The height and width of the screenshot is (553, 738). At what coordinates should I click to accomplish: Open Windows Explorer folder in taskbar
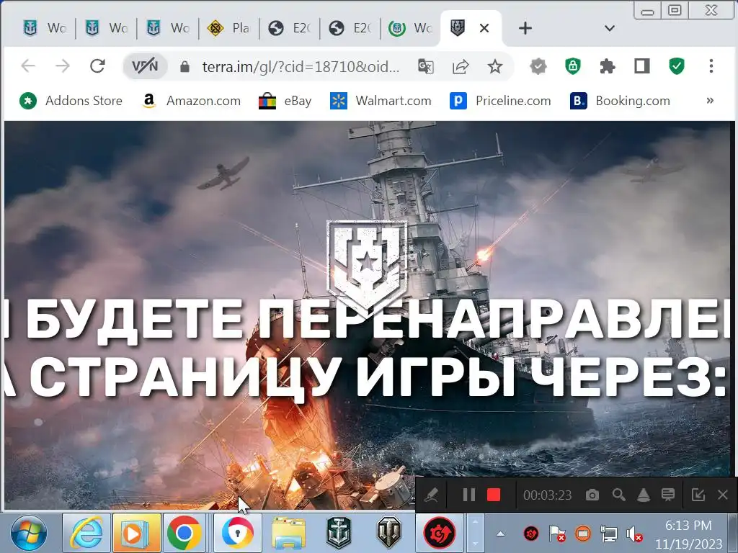coord(288,534)
